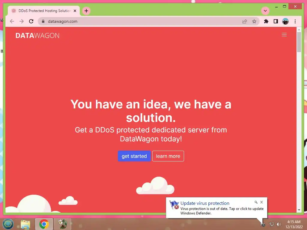Open the Start menu orb
The width and height of the screenshot is (307, 230).
point(8,224)
